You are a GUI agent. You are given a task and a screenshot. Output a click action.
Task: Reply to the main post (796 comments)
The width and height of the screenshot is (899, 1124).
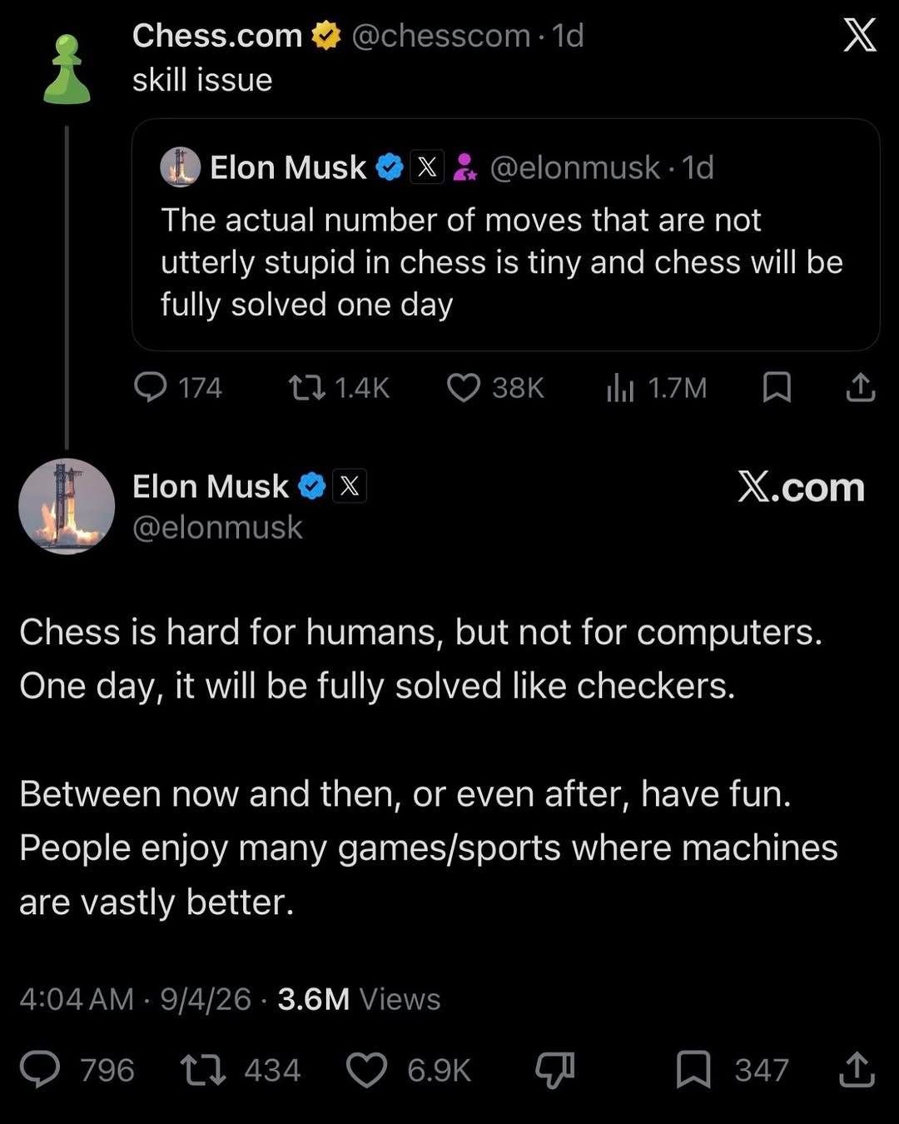coord(77,1070)
